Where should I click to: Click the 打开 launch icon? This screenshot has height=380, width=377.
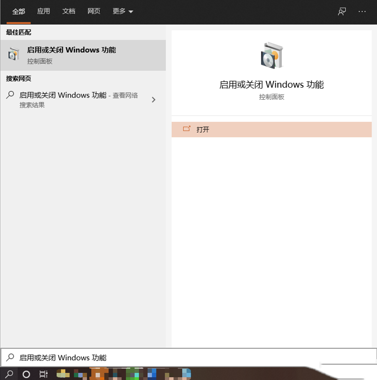[x=187, y=129]
